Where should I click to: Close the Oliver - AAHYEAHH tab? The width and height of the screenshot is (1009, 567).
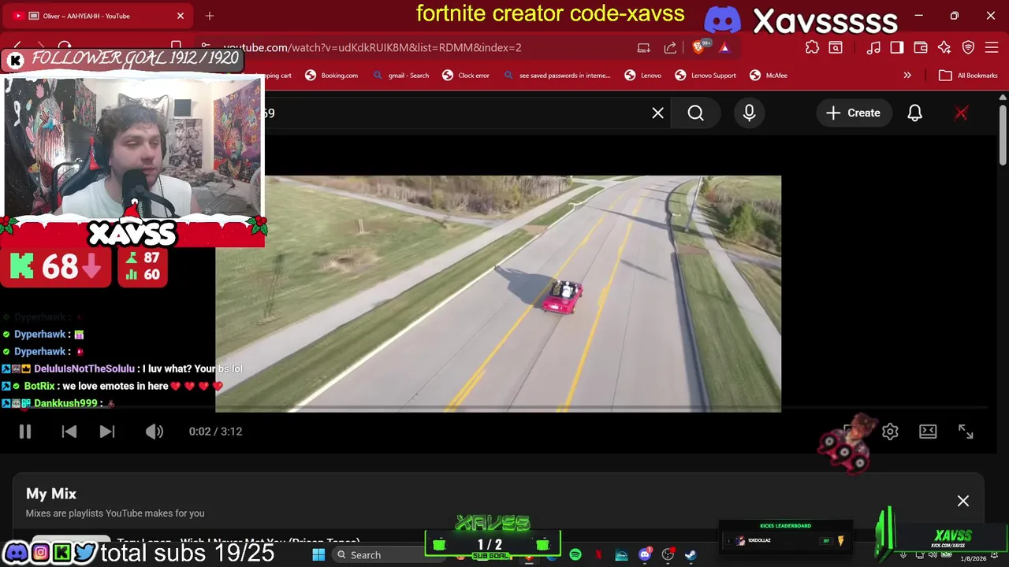pos(180,16)
